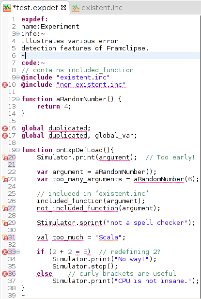Click error marker icon on line 17

pyautogui.click(x=5, y=136)
